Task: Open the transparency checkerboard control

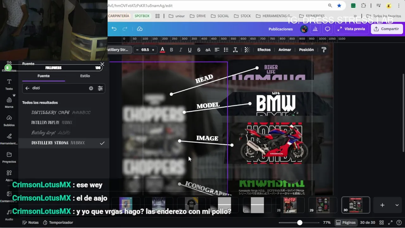Action: click(x=247, y=50)
